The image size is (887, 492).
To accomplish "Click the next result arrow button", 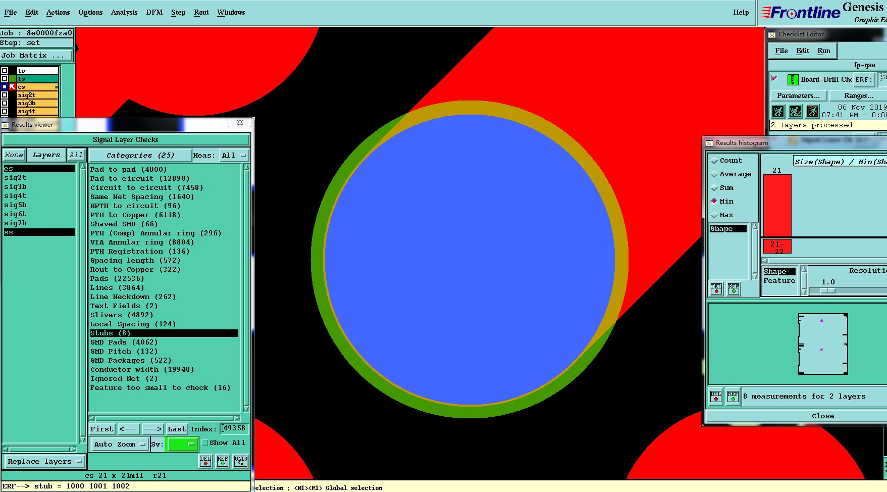I will 152,429.
